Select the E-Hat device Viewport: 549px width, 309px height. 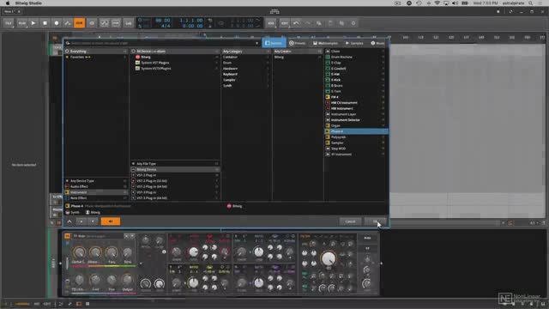356,74
